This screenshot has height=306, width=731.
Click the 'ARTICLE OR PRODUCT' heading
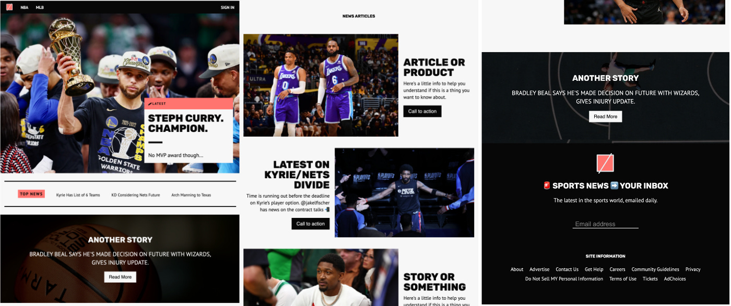point(434,67)
